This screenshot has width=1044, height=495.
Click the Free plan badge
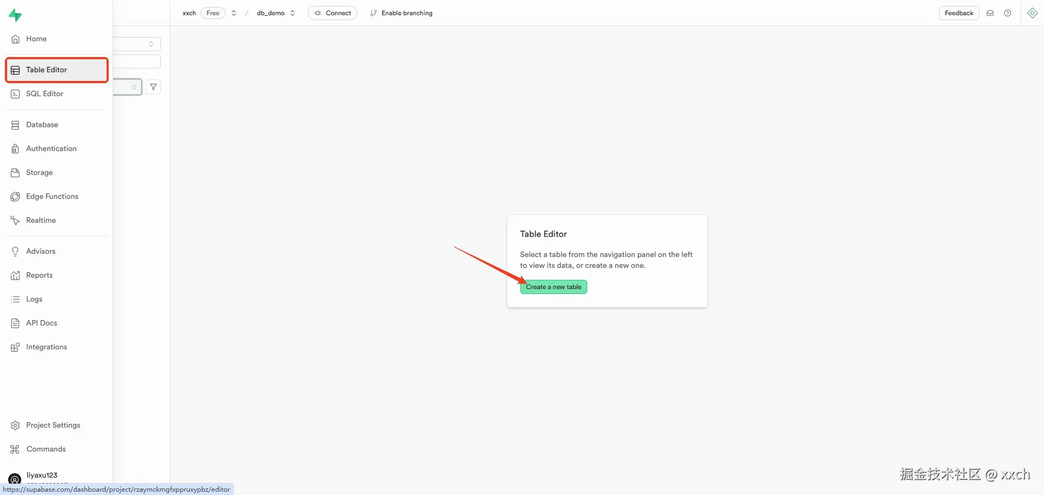(x=213, y=13)
